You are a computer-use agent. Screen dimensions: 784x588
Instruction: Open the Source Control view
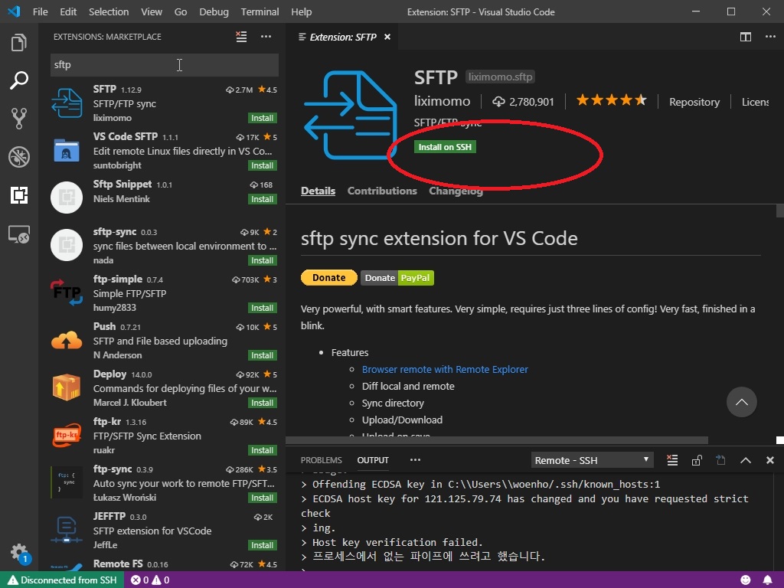(x=19, y=119)
